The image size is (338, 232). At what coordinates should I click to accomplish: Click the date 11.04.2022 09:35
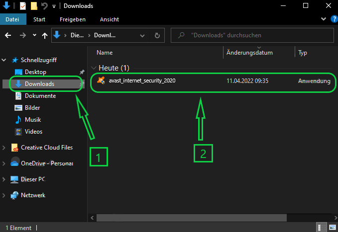pyautogui.click(x=247, y=81)
